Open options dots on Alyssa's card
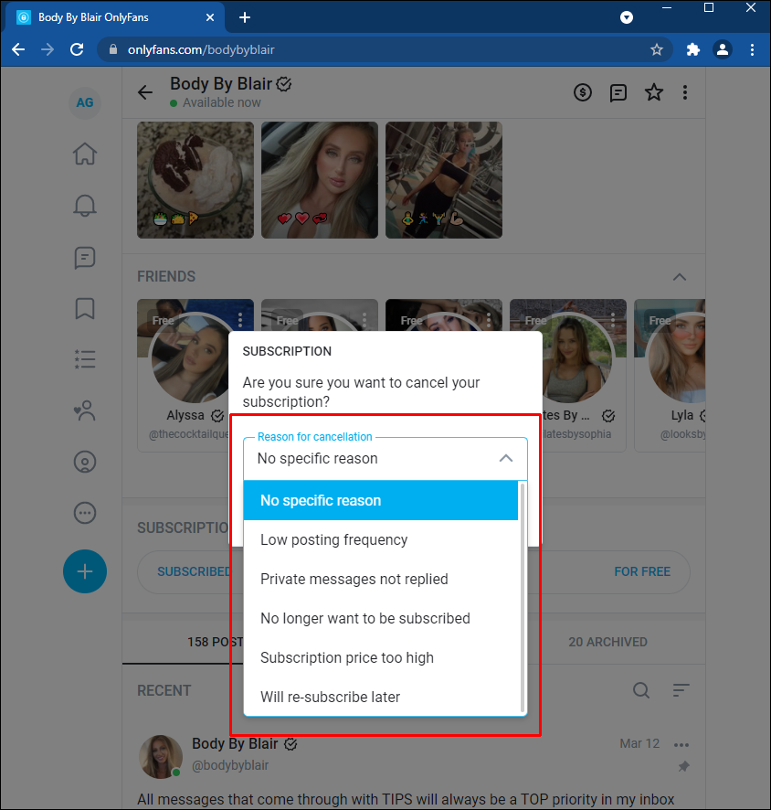Screen dimensions: 771x810 pyautogui.click(x=240, y=320)
